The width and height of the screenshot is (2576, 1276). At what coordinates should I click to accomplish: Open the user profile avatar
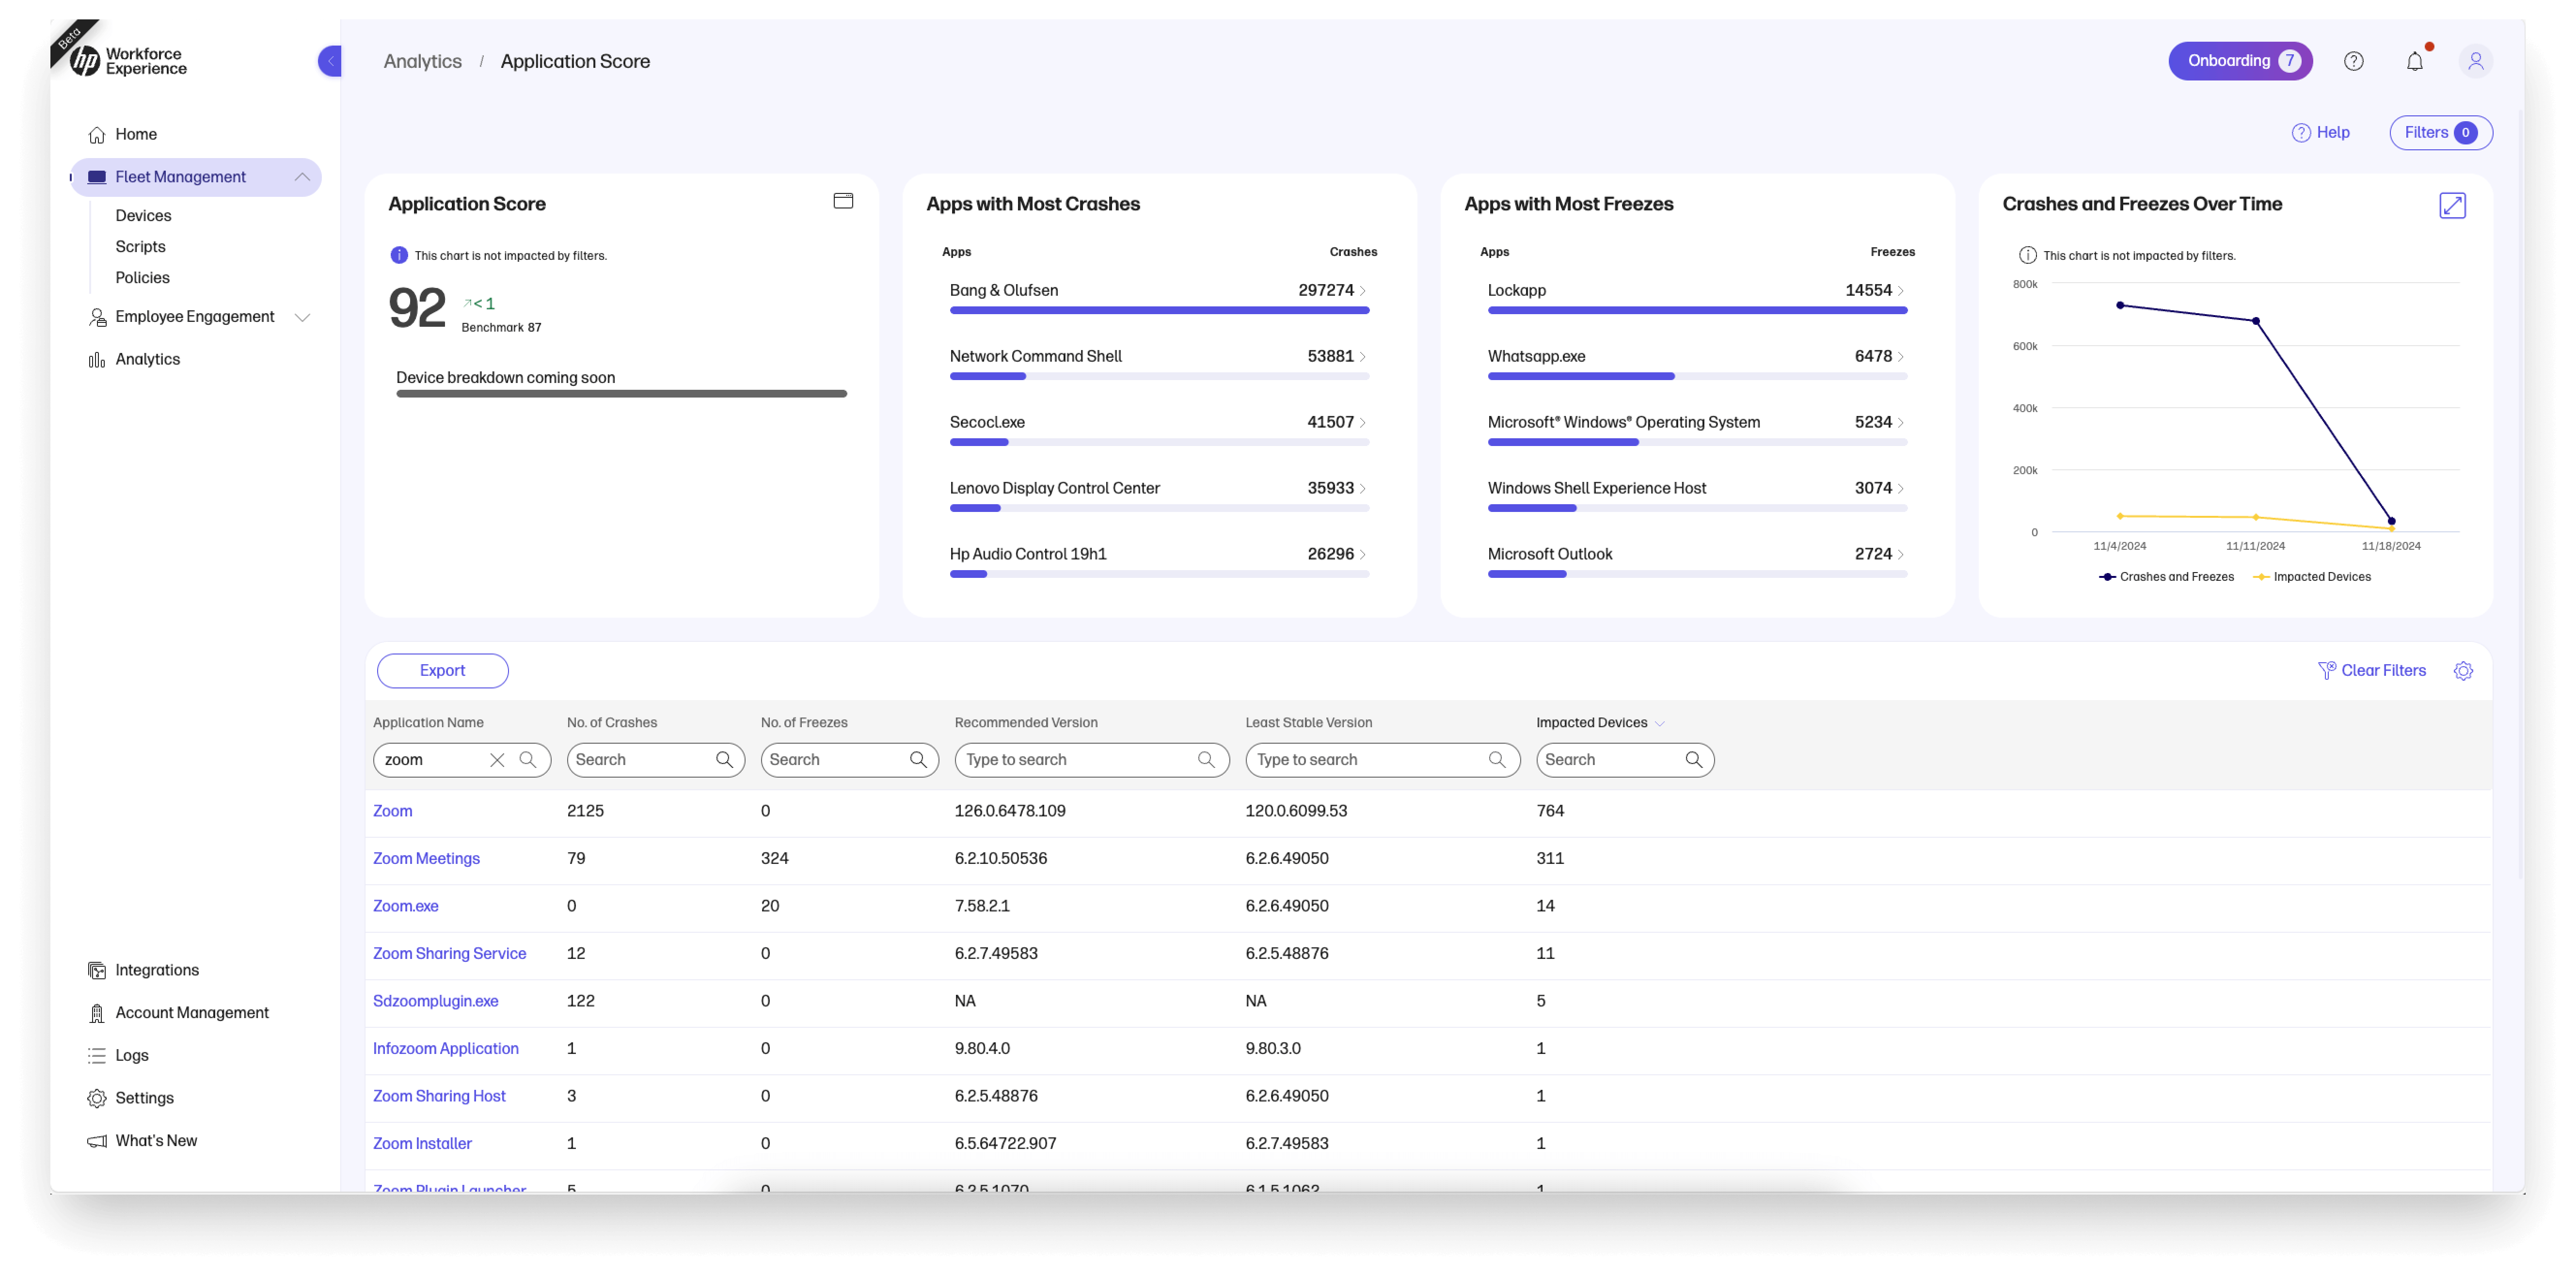2476,61
